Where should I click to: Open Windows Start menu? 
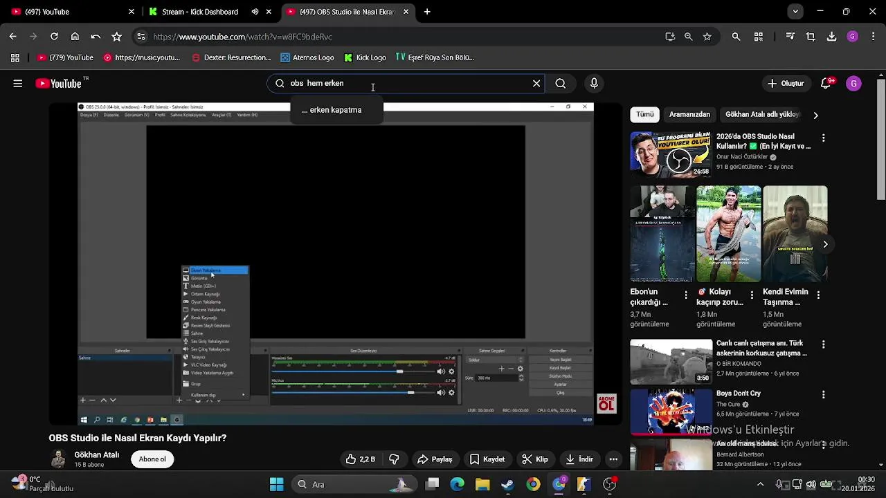click(276, 484)
